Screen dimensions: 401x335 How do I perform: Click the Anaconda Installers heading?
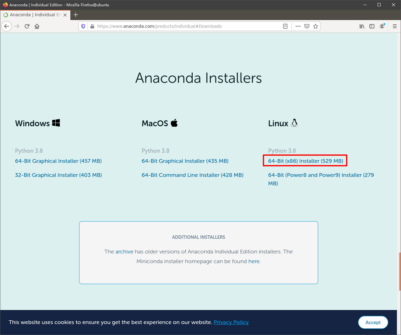point(199,78)
